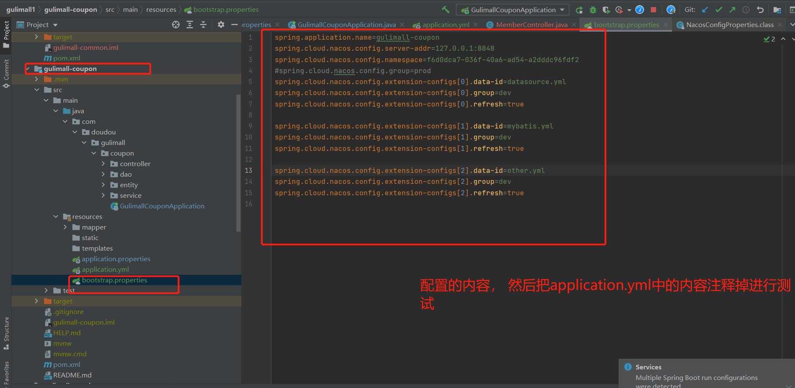Image resolution: width=795 pixels, height=388 pixels.
Task: Click the blue gauge icon before the stop button
Action: 640,10
